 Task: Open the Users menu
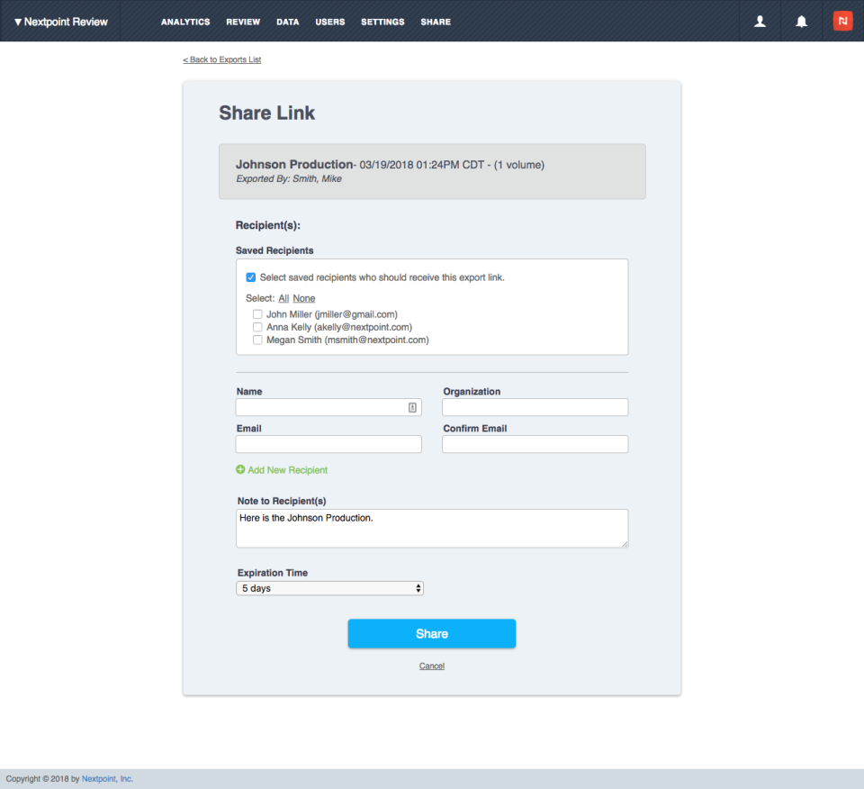click(x=330, y=22)
